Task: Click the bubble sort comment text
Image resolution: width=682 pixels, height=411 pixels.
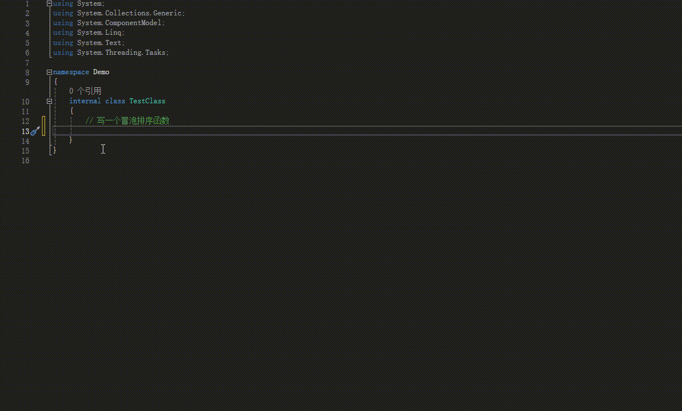Action: click(127, 120)
